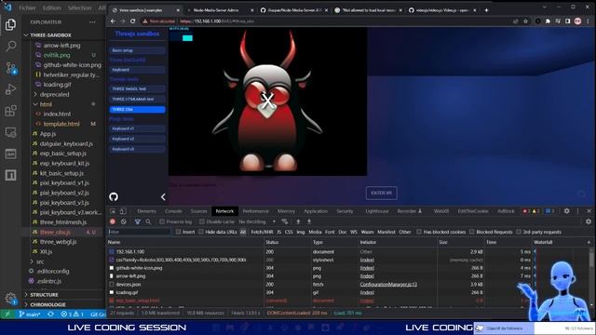The height and width of the screenshot is (335, 596).
Task: Open Manage gear in VS Code activity bar
Action: tap(10, 299)
